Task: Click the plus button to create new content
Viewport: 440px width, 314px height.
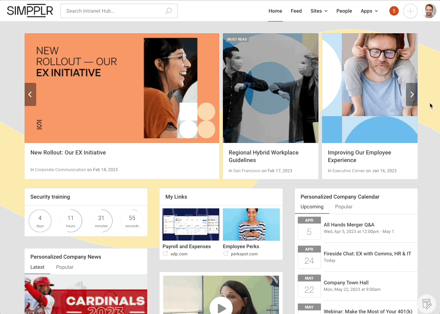Action: [x=410, y=11]
